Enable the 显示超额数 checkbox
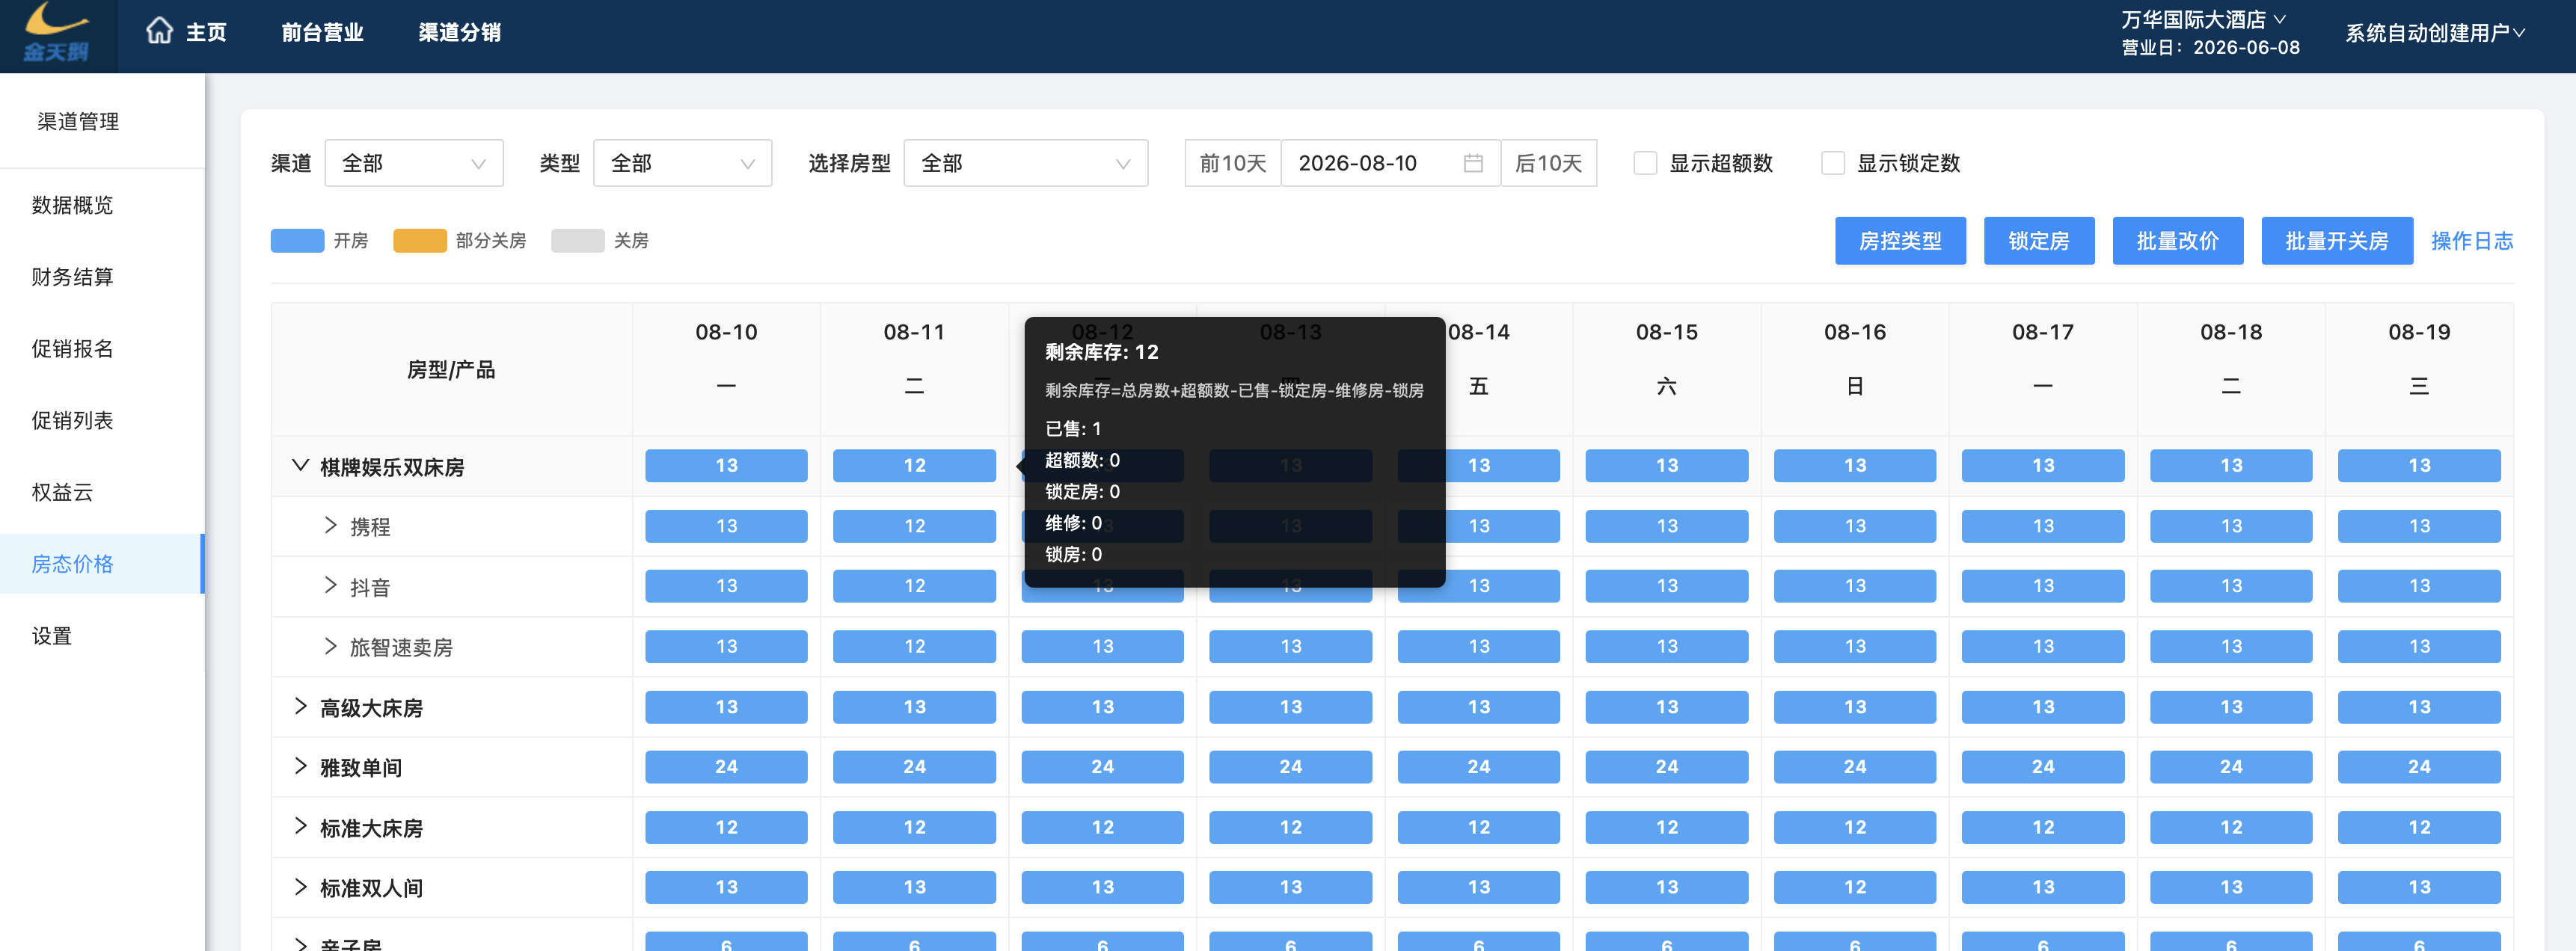2576x951 pixels. pos(1645,163)
